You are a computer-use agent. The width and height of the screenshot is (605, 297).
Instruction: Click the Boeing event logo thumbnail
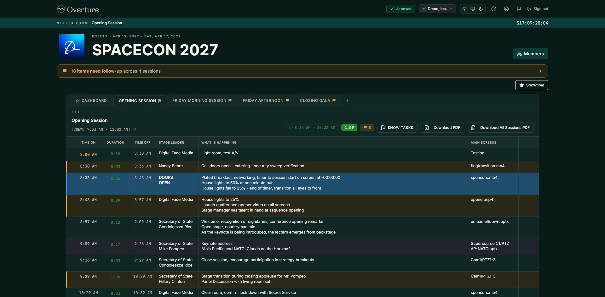pos(72,47)
